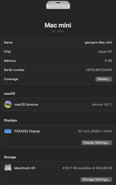Viewport: 116px width, 185px height.
Task: Click the 8 GB memory value
Action: [108, 61]
